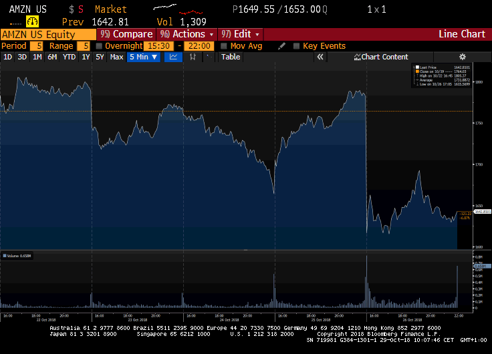Select the 6M range tab
The image size is (492, 354).
(52, 57)
